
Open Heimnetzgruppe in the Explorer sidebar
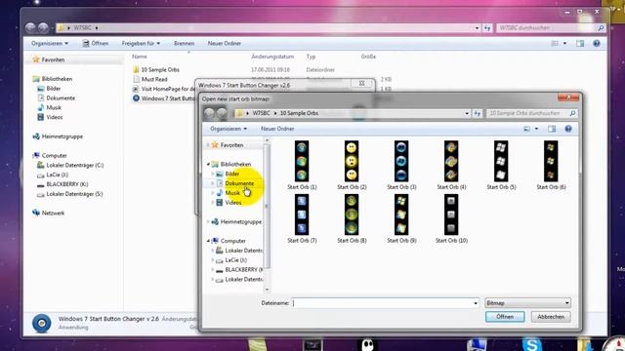click(x=62, y=136)
